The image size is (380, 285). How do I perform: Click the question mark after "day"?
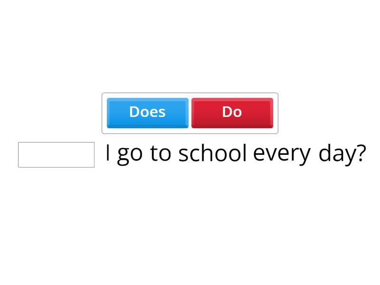tap(361, 153)
